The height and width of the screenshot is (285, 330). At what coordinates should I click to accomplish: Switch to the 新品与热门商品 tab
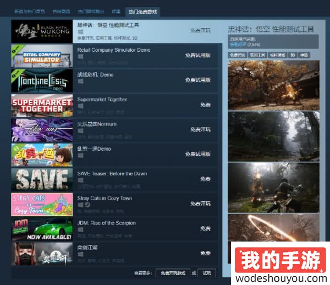[30, 12]
